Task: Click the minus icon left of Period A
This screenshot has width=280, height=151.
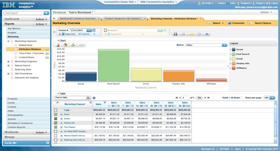Action: (54, 32)
